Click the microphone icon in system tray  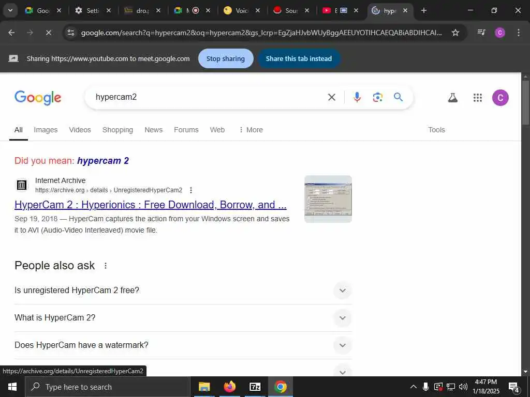(426, 387)
